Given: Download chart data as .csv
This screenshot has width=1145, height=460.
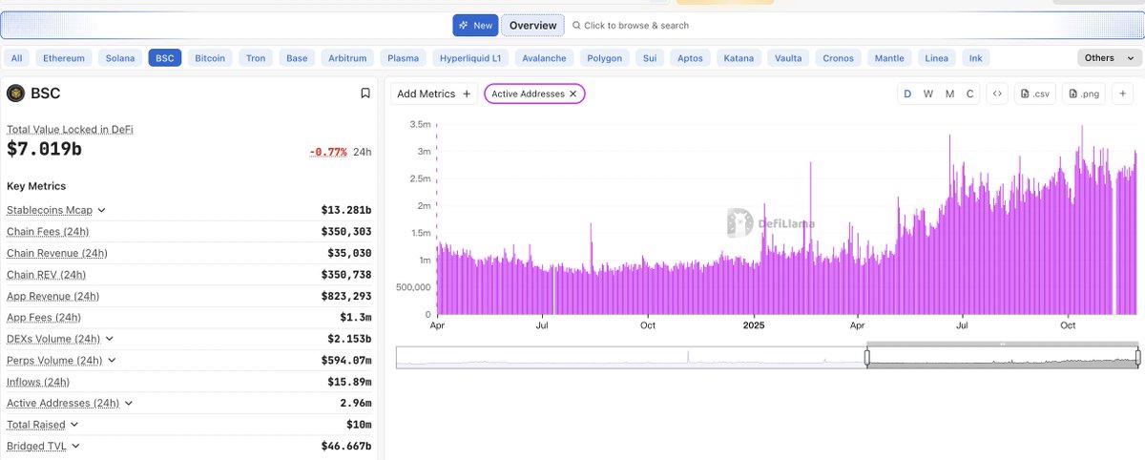Looking at the screenshot, I should 1034,94.
